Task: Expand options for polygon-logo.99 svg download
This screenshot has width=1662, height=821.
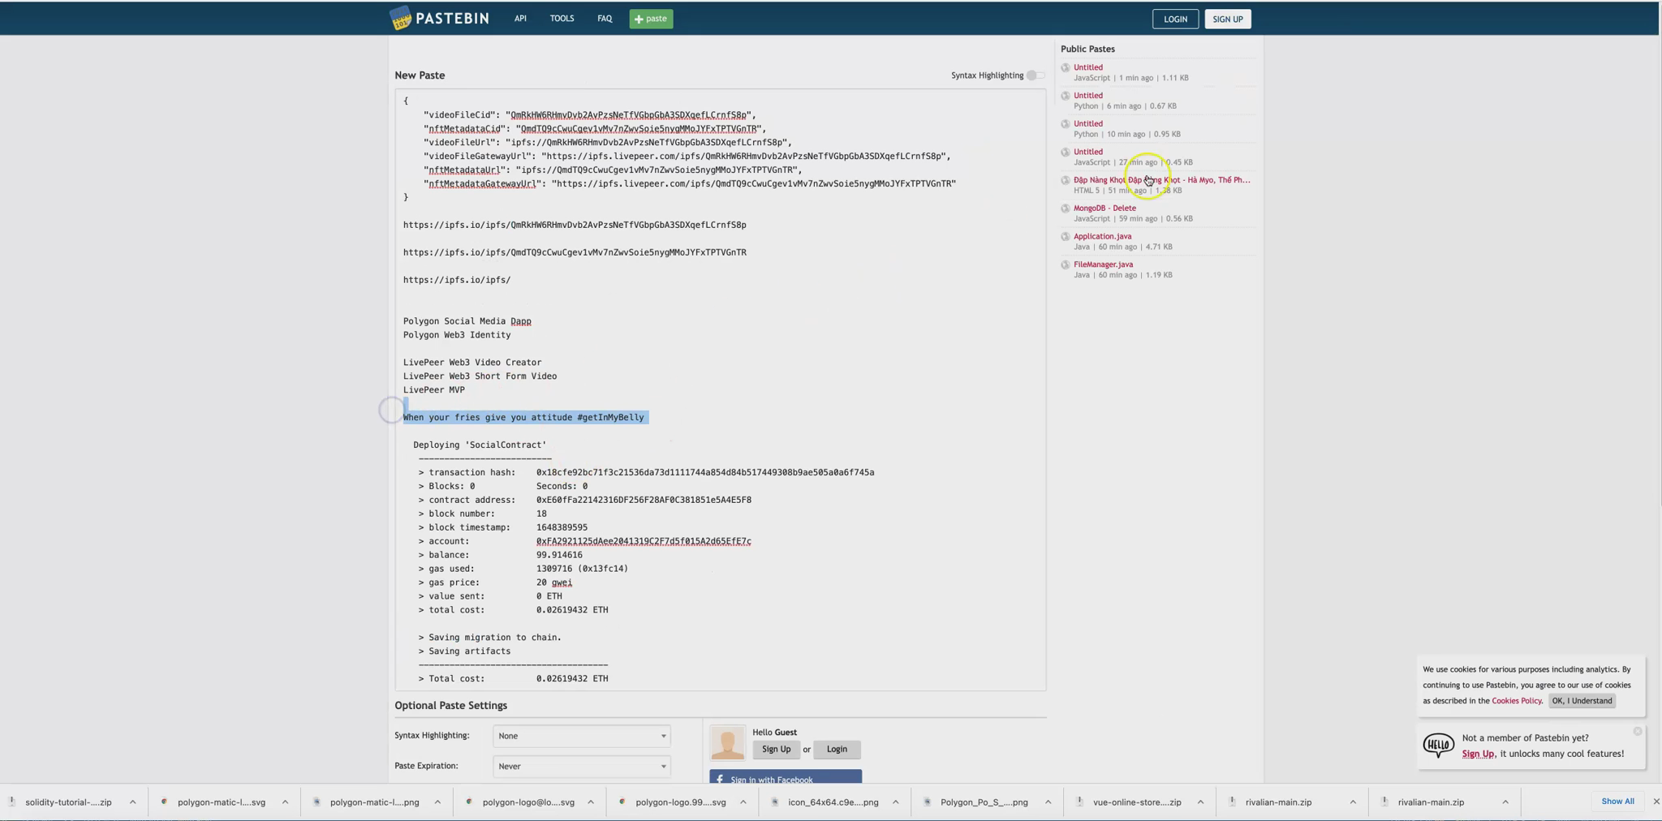Action: click(x=743, y=802)
